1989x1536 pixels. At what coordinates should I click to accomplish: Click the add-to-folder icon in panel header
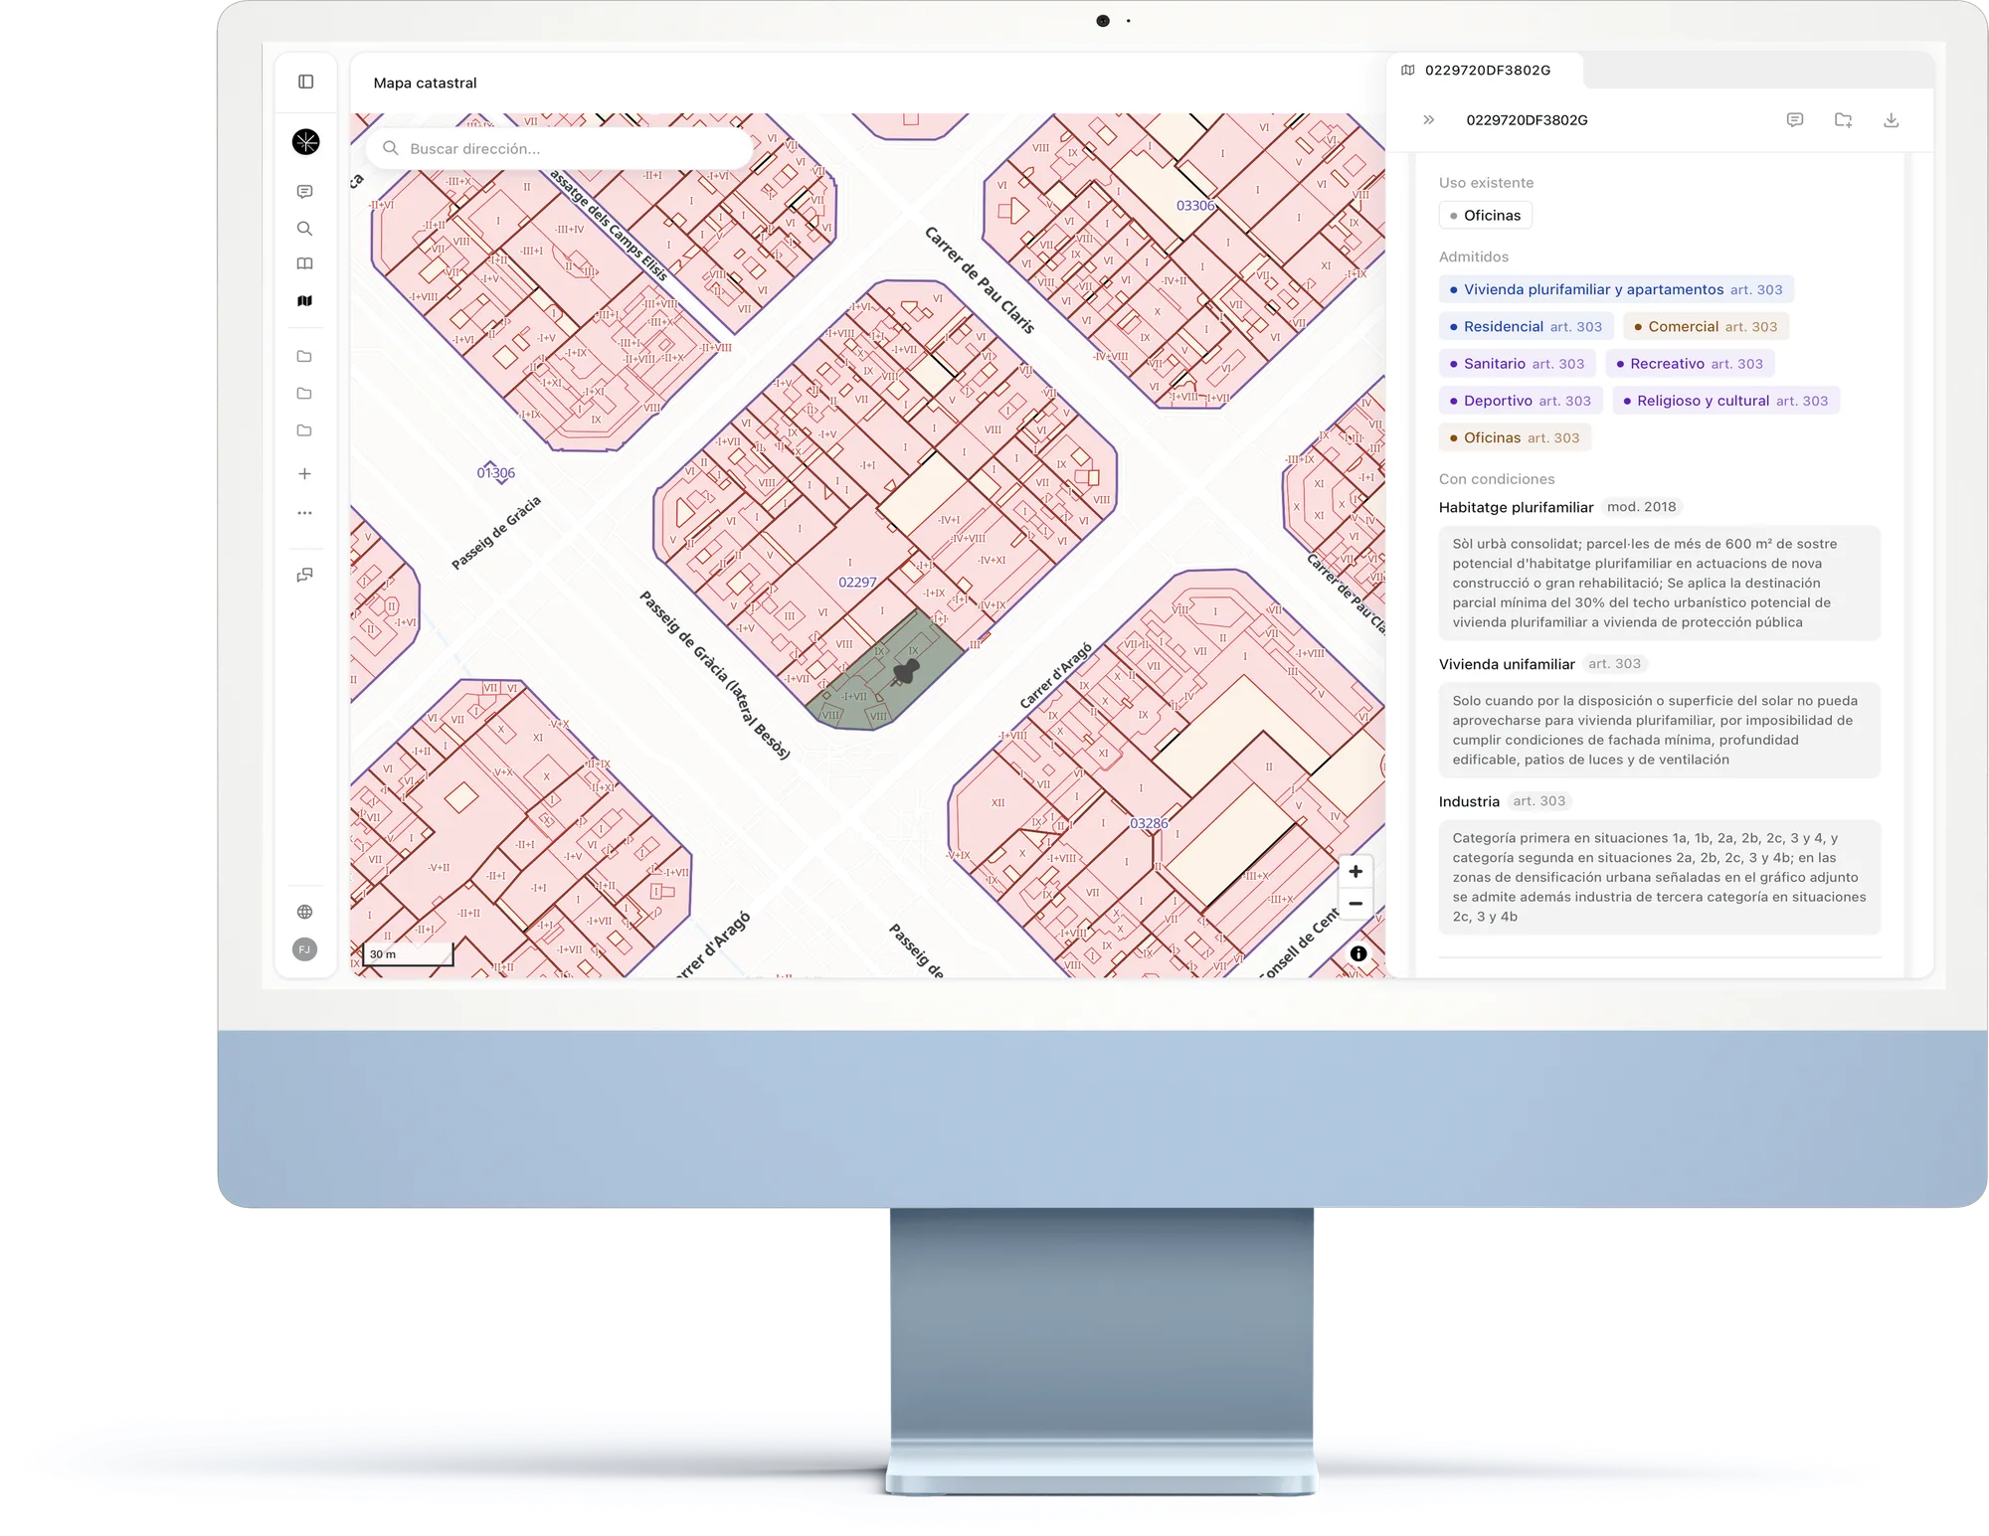pos(1844,119)
